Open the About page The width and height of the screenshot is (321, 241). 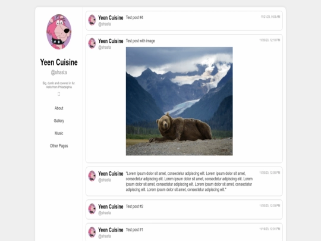[59, 108]
